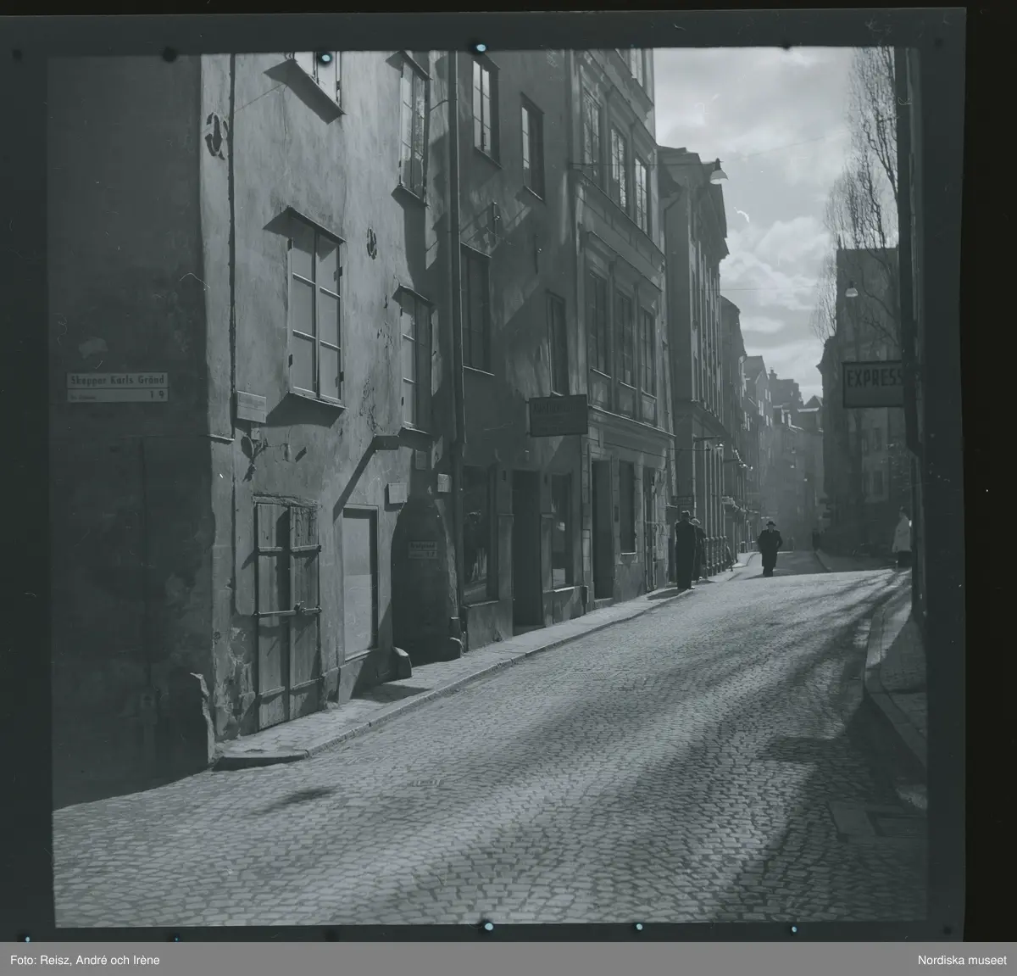Click the drainpipe running down the building

click(x=457, y=339)
